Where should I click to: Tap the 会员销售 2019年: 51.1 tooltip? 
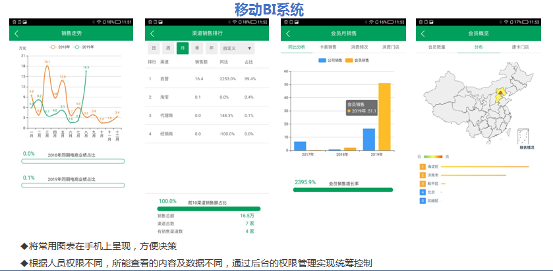click(362, 108)
